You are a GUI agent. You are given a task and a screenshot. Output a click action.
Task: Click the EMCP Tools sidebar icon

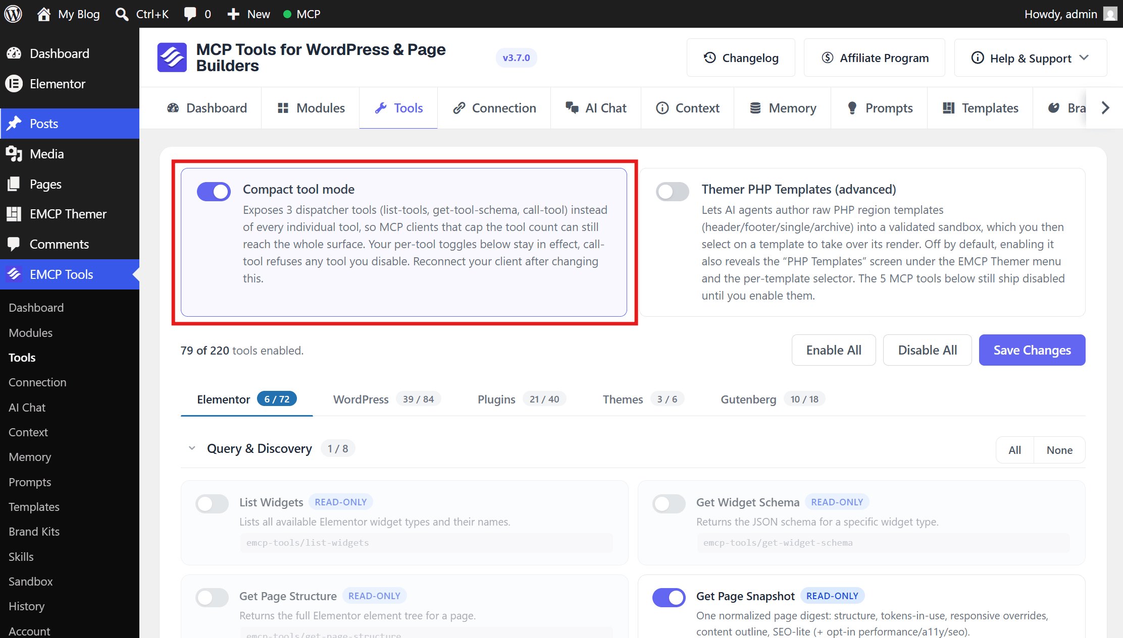14,274
